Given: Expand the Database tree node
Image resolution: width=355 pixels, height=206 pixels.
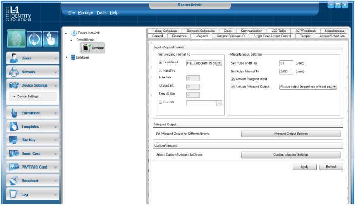Looking at the screenshot, I should point(66,57).
